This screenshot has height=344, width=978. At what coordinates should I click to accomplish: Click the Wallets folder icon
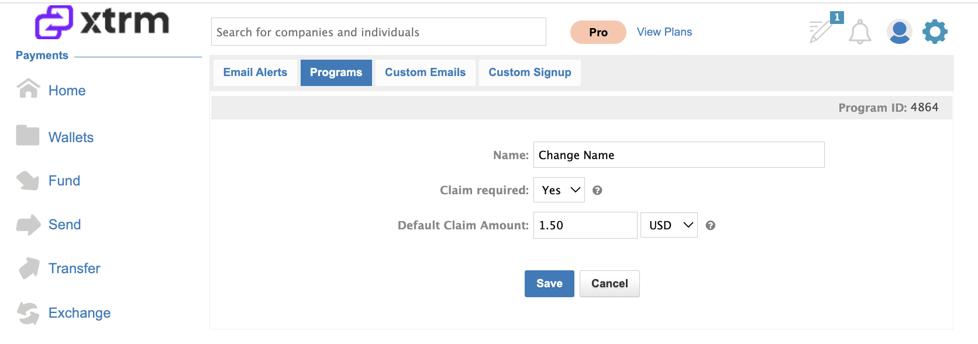pyautogui.click(x=27, y=135)
